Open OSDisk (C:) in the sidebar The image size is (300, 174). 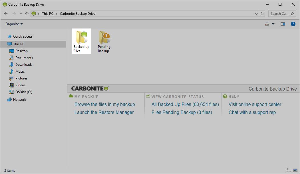(24, 92)
